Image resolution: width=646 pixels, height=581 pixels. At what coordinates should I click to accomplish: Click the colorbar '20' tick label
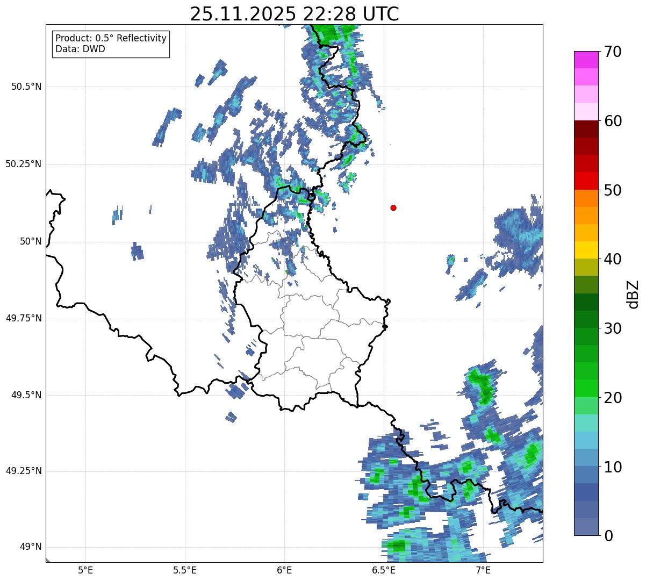tap(613, 398)
